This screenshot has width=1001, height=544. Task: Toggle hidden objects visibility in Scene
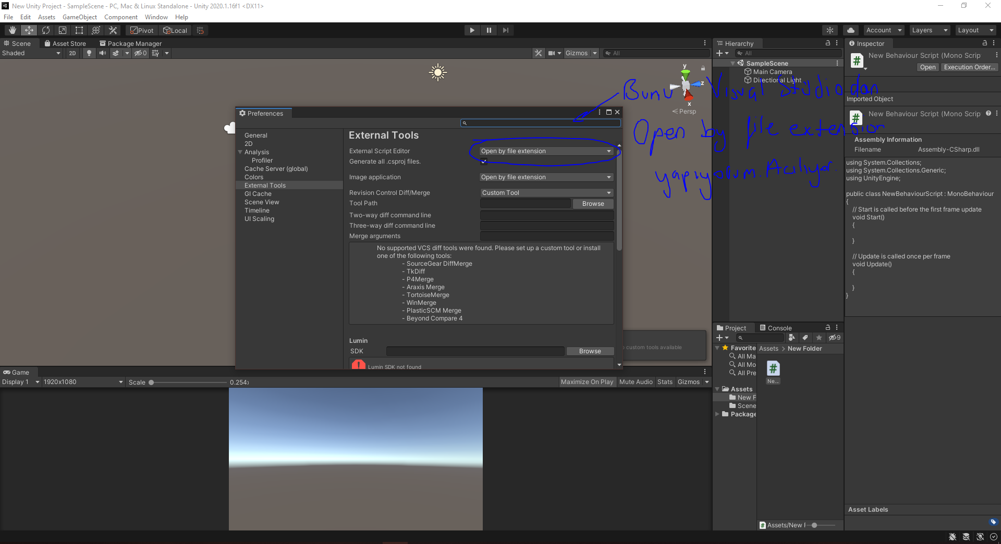point(141,53)
